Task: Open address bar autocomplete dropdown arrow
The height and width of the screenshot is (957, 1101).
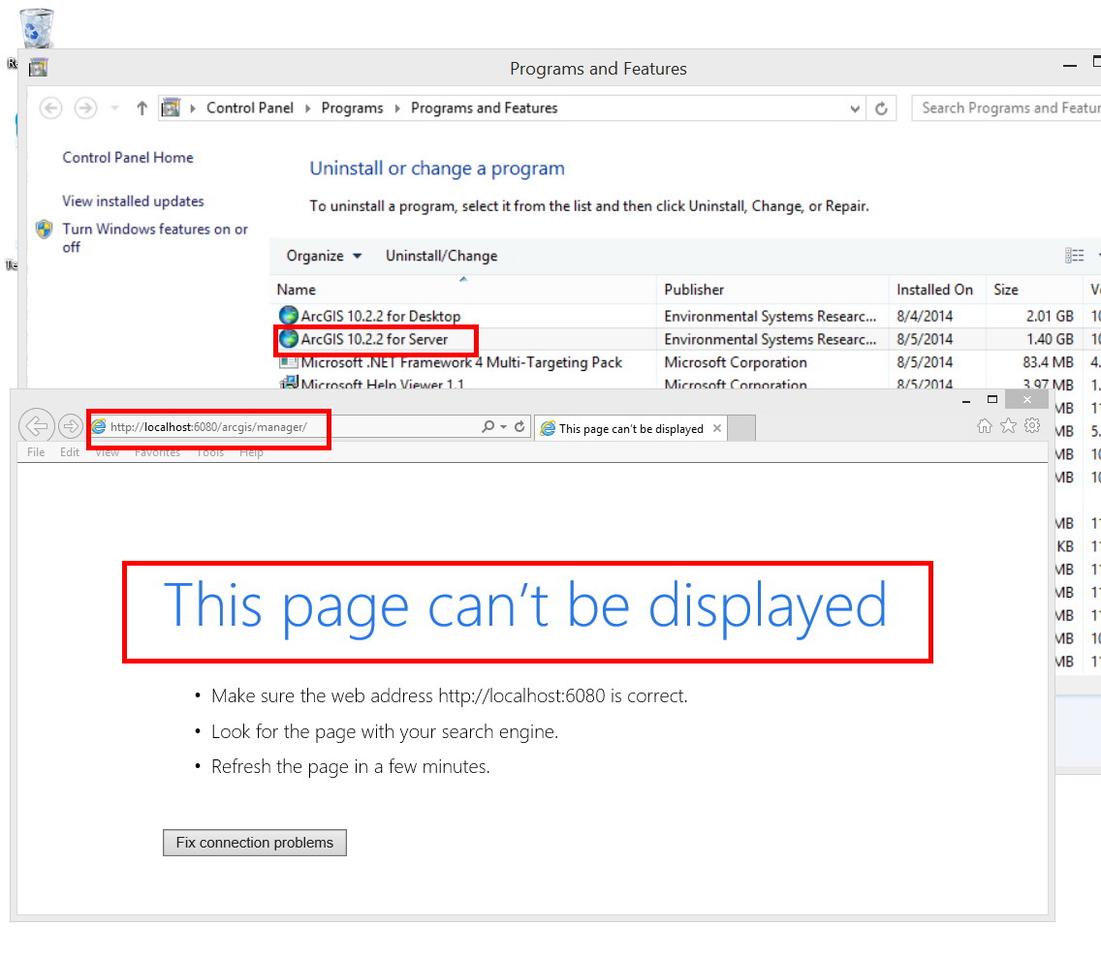Action: [503, 426]
